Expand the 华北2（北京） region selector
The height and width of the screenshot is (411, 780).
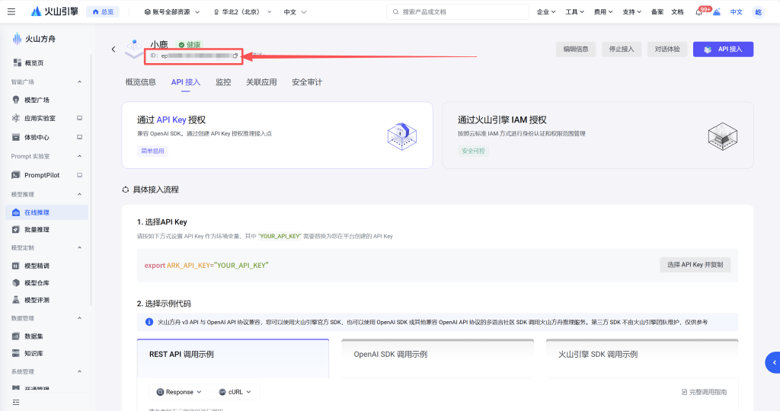point(244,12)
